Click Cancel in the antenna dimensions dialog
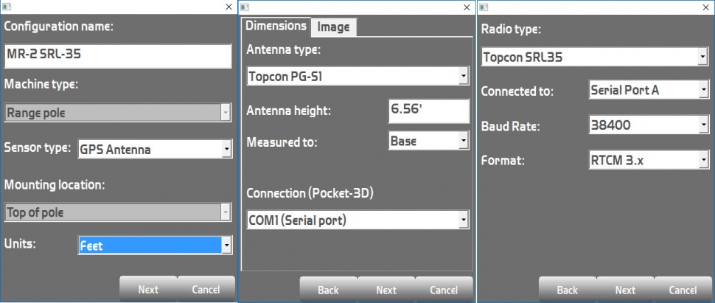The width and height of the screenshot is (715, 303). 444,290
